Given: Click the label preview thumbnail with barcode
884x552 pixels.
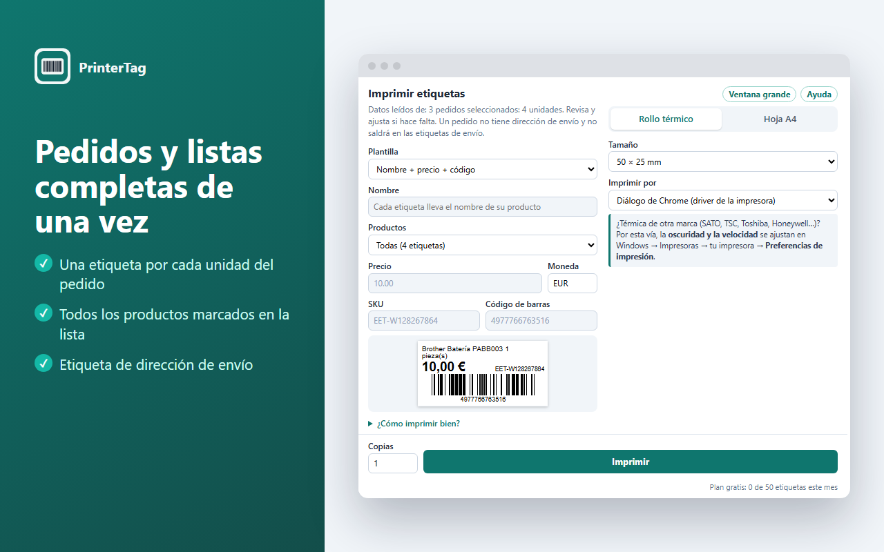Looking at the screenshot, I should point(483,373).
